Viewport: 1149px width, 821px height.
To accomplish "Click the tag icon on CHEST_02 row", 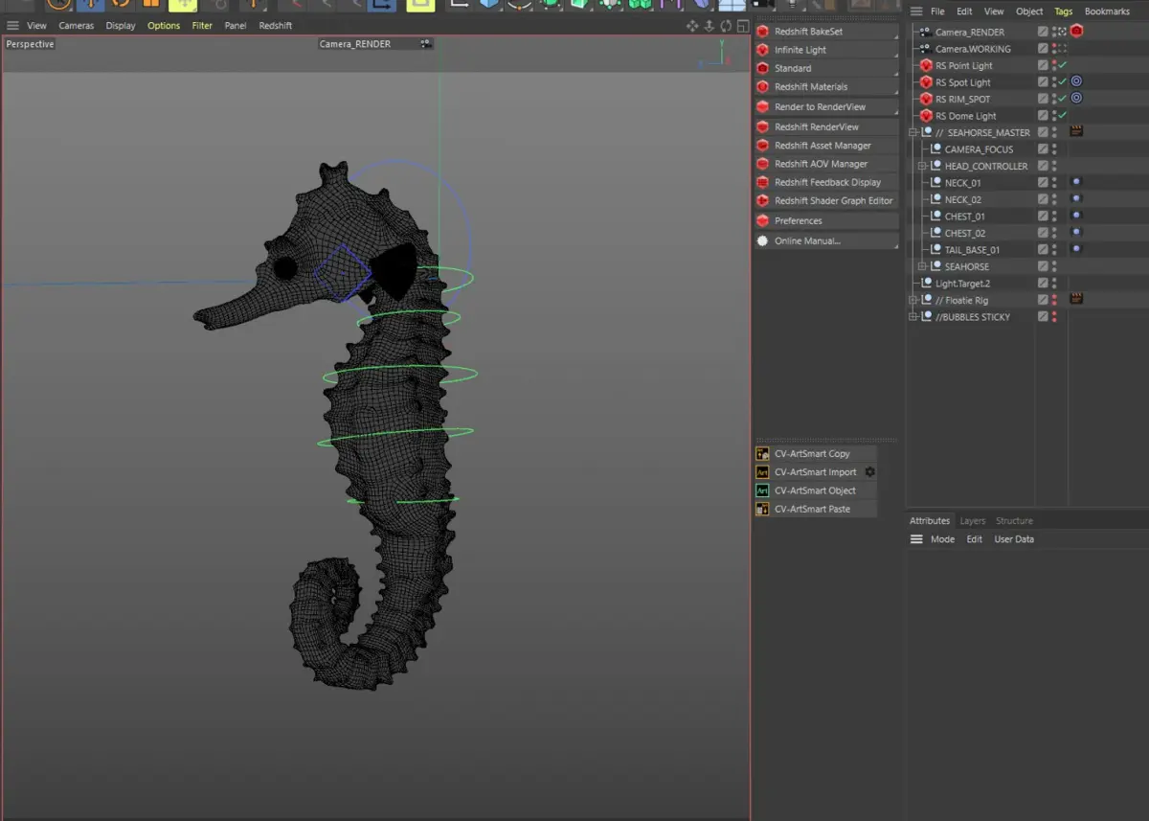I will [1076, 233].
